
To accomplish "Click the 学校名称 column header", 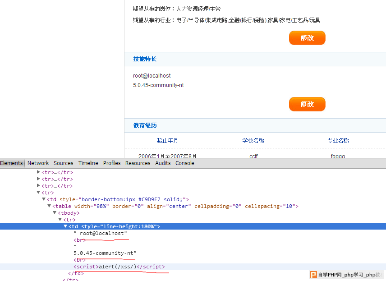I will tap(253, 140).
